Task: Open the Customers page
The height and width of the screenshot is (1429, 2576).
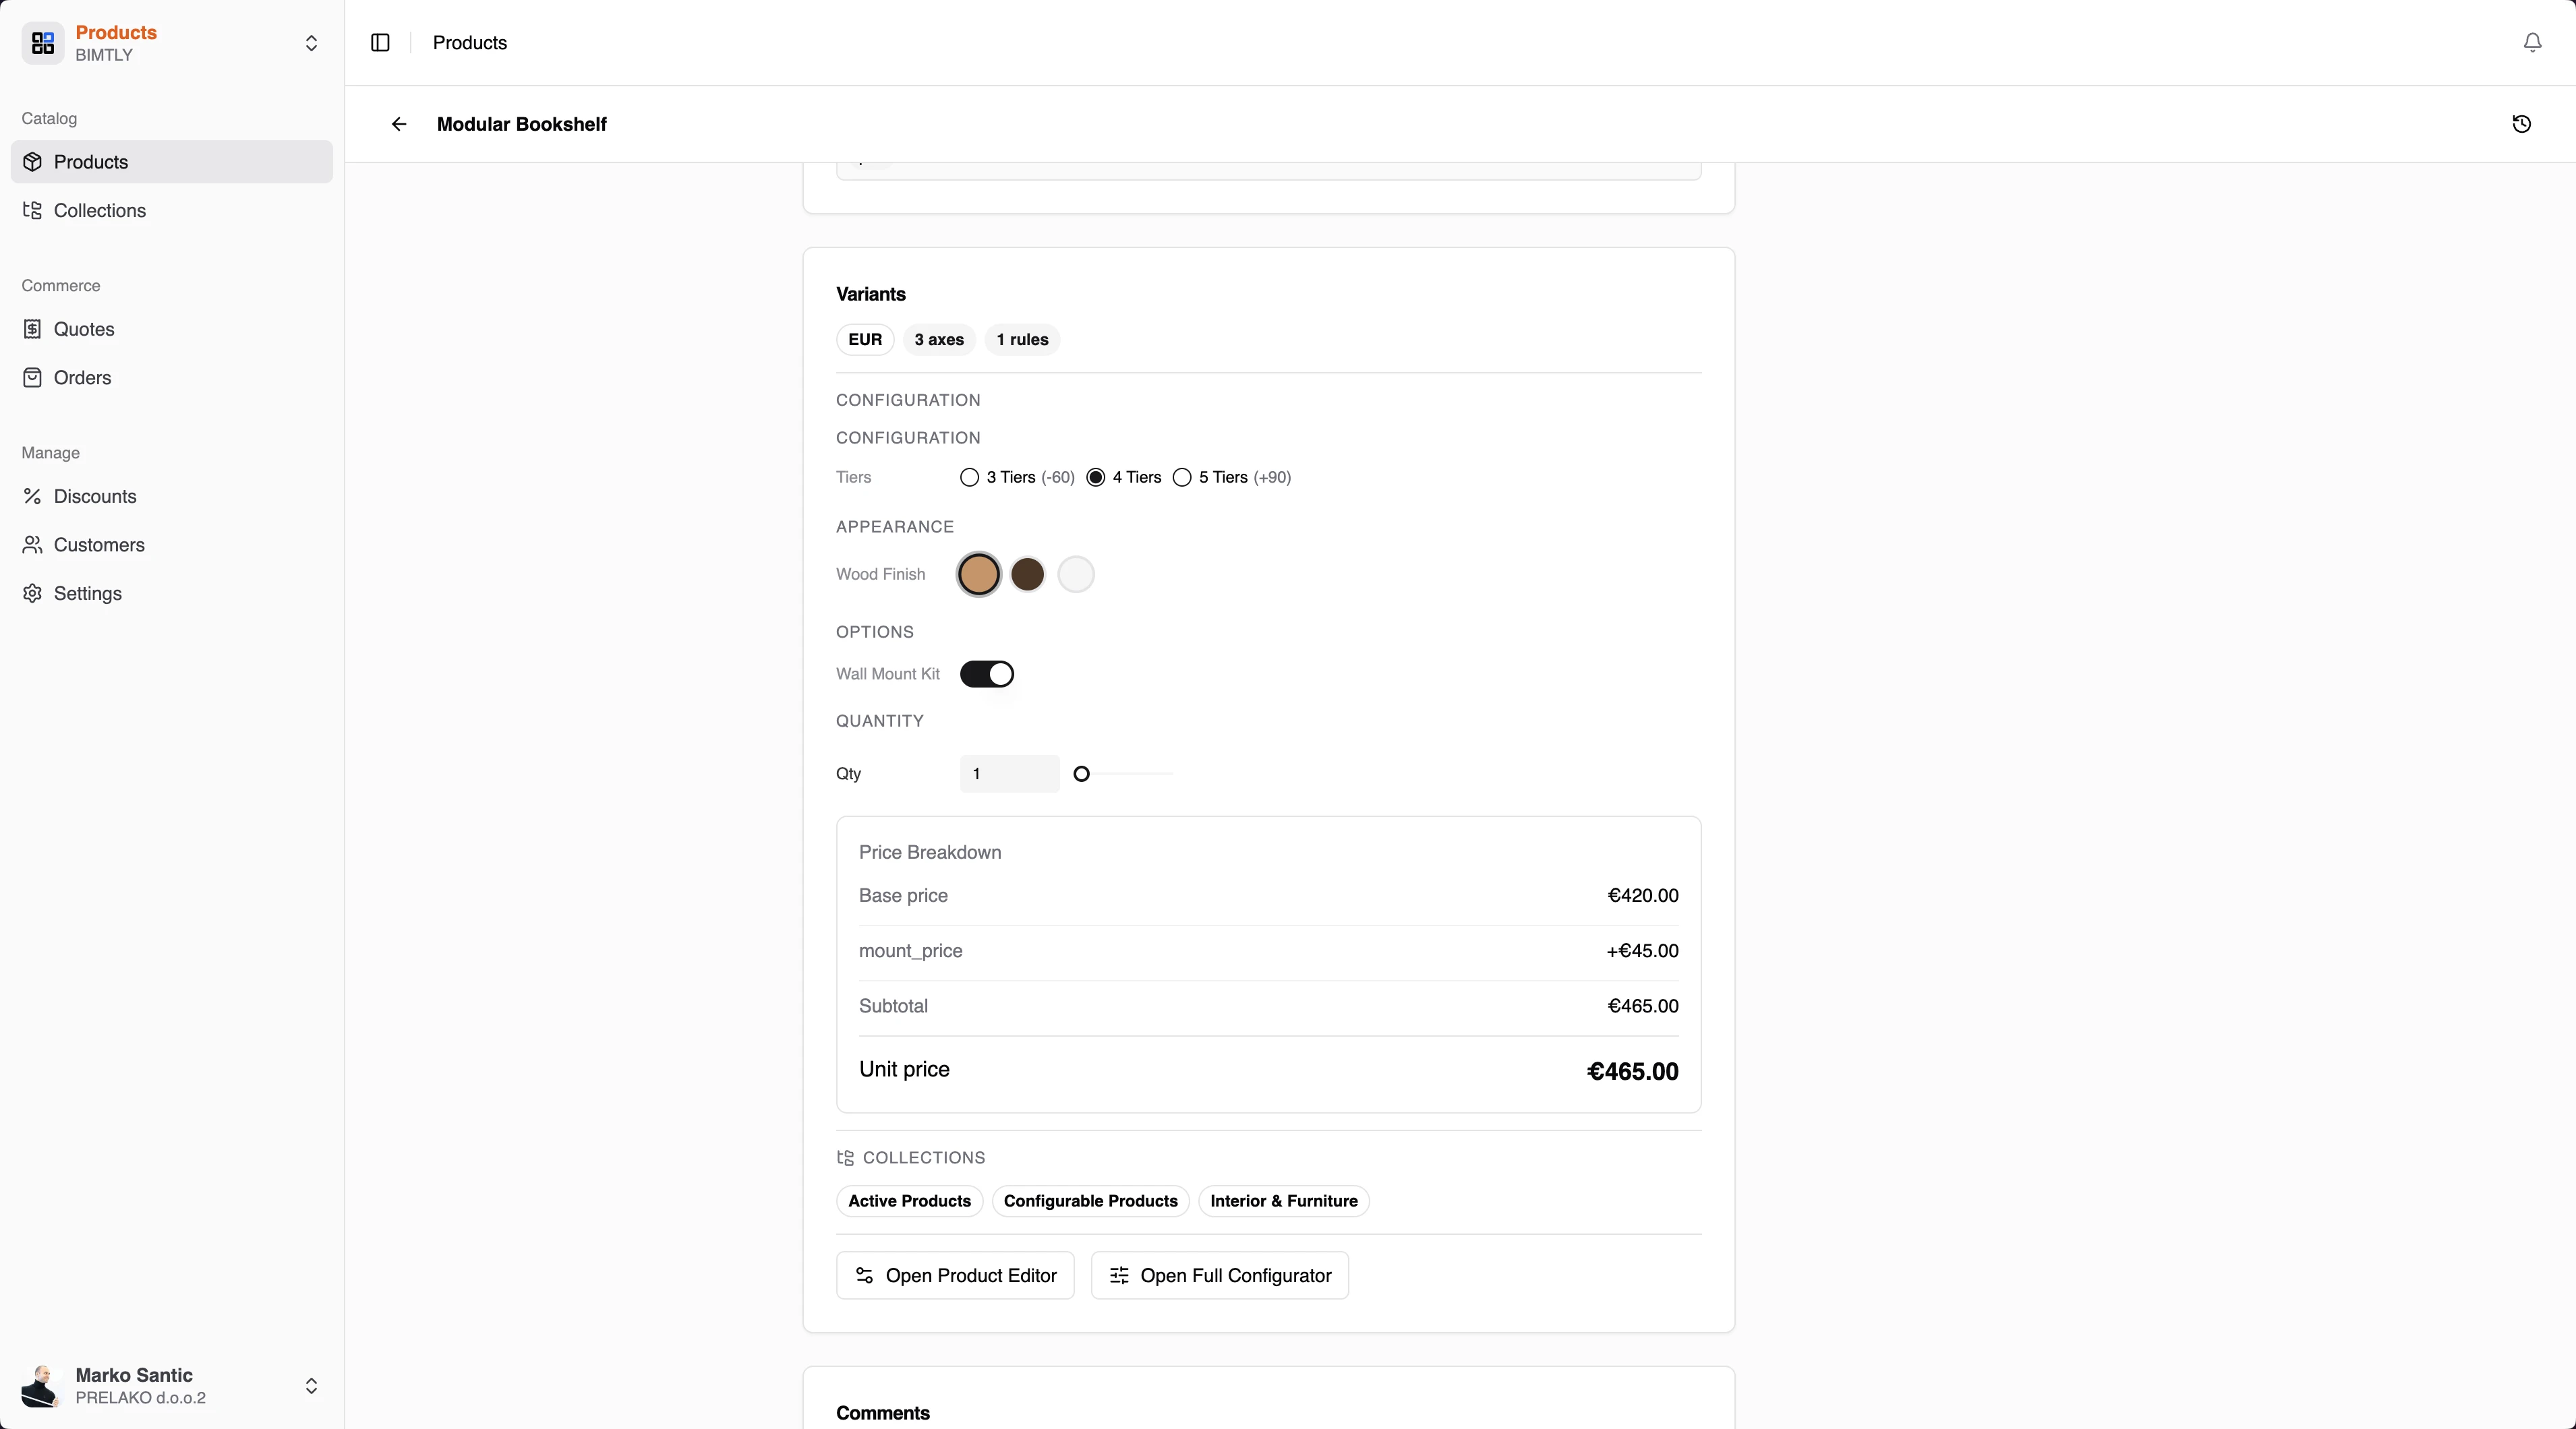Action: tap(99, 545)
